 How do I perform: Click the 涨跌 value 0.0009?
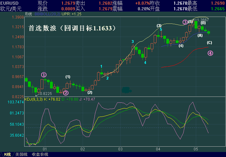pyautogui.click(x=68, y=9)
